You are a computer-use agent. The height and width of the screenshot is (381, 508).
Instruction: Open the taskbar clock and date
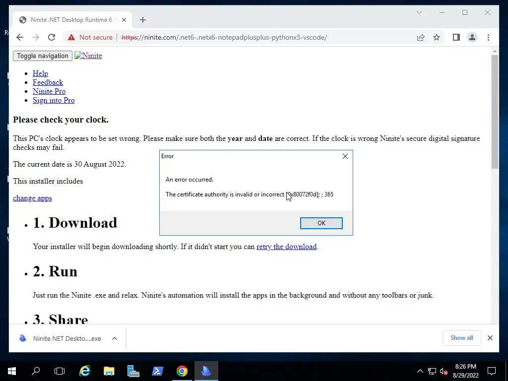465,371
